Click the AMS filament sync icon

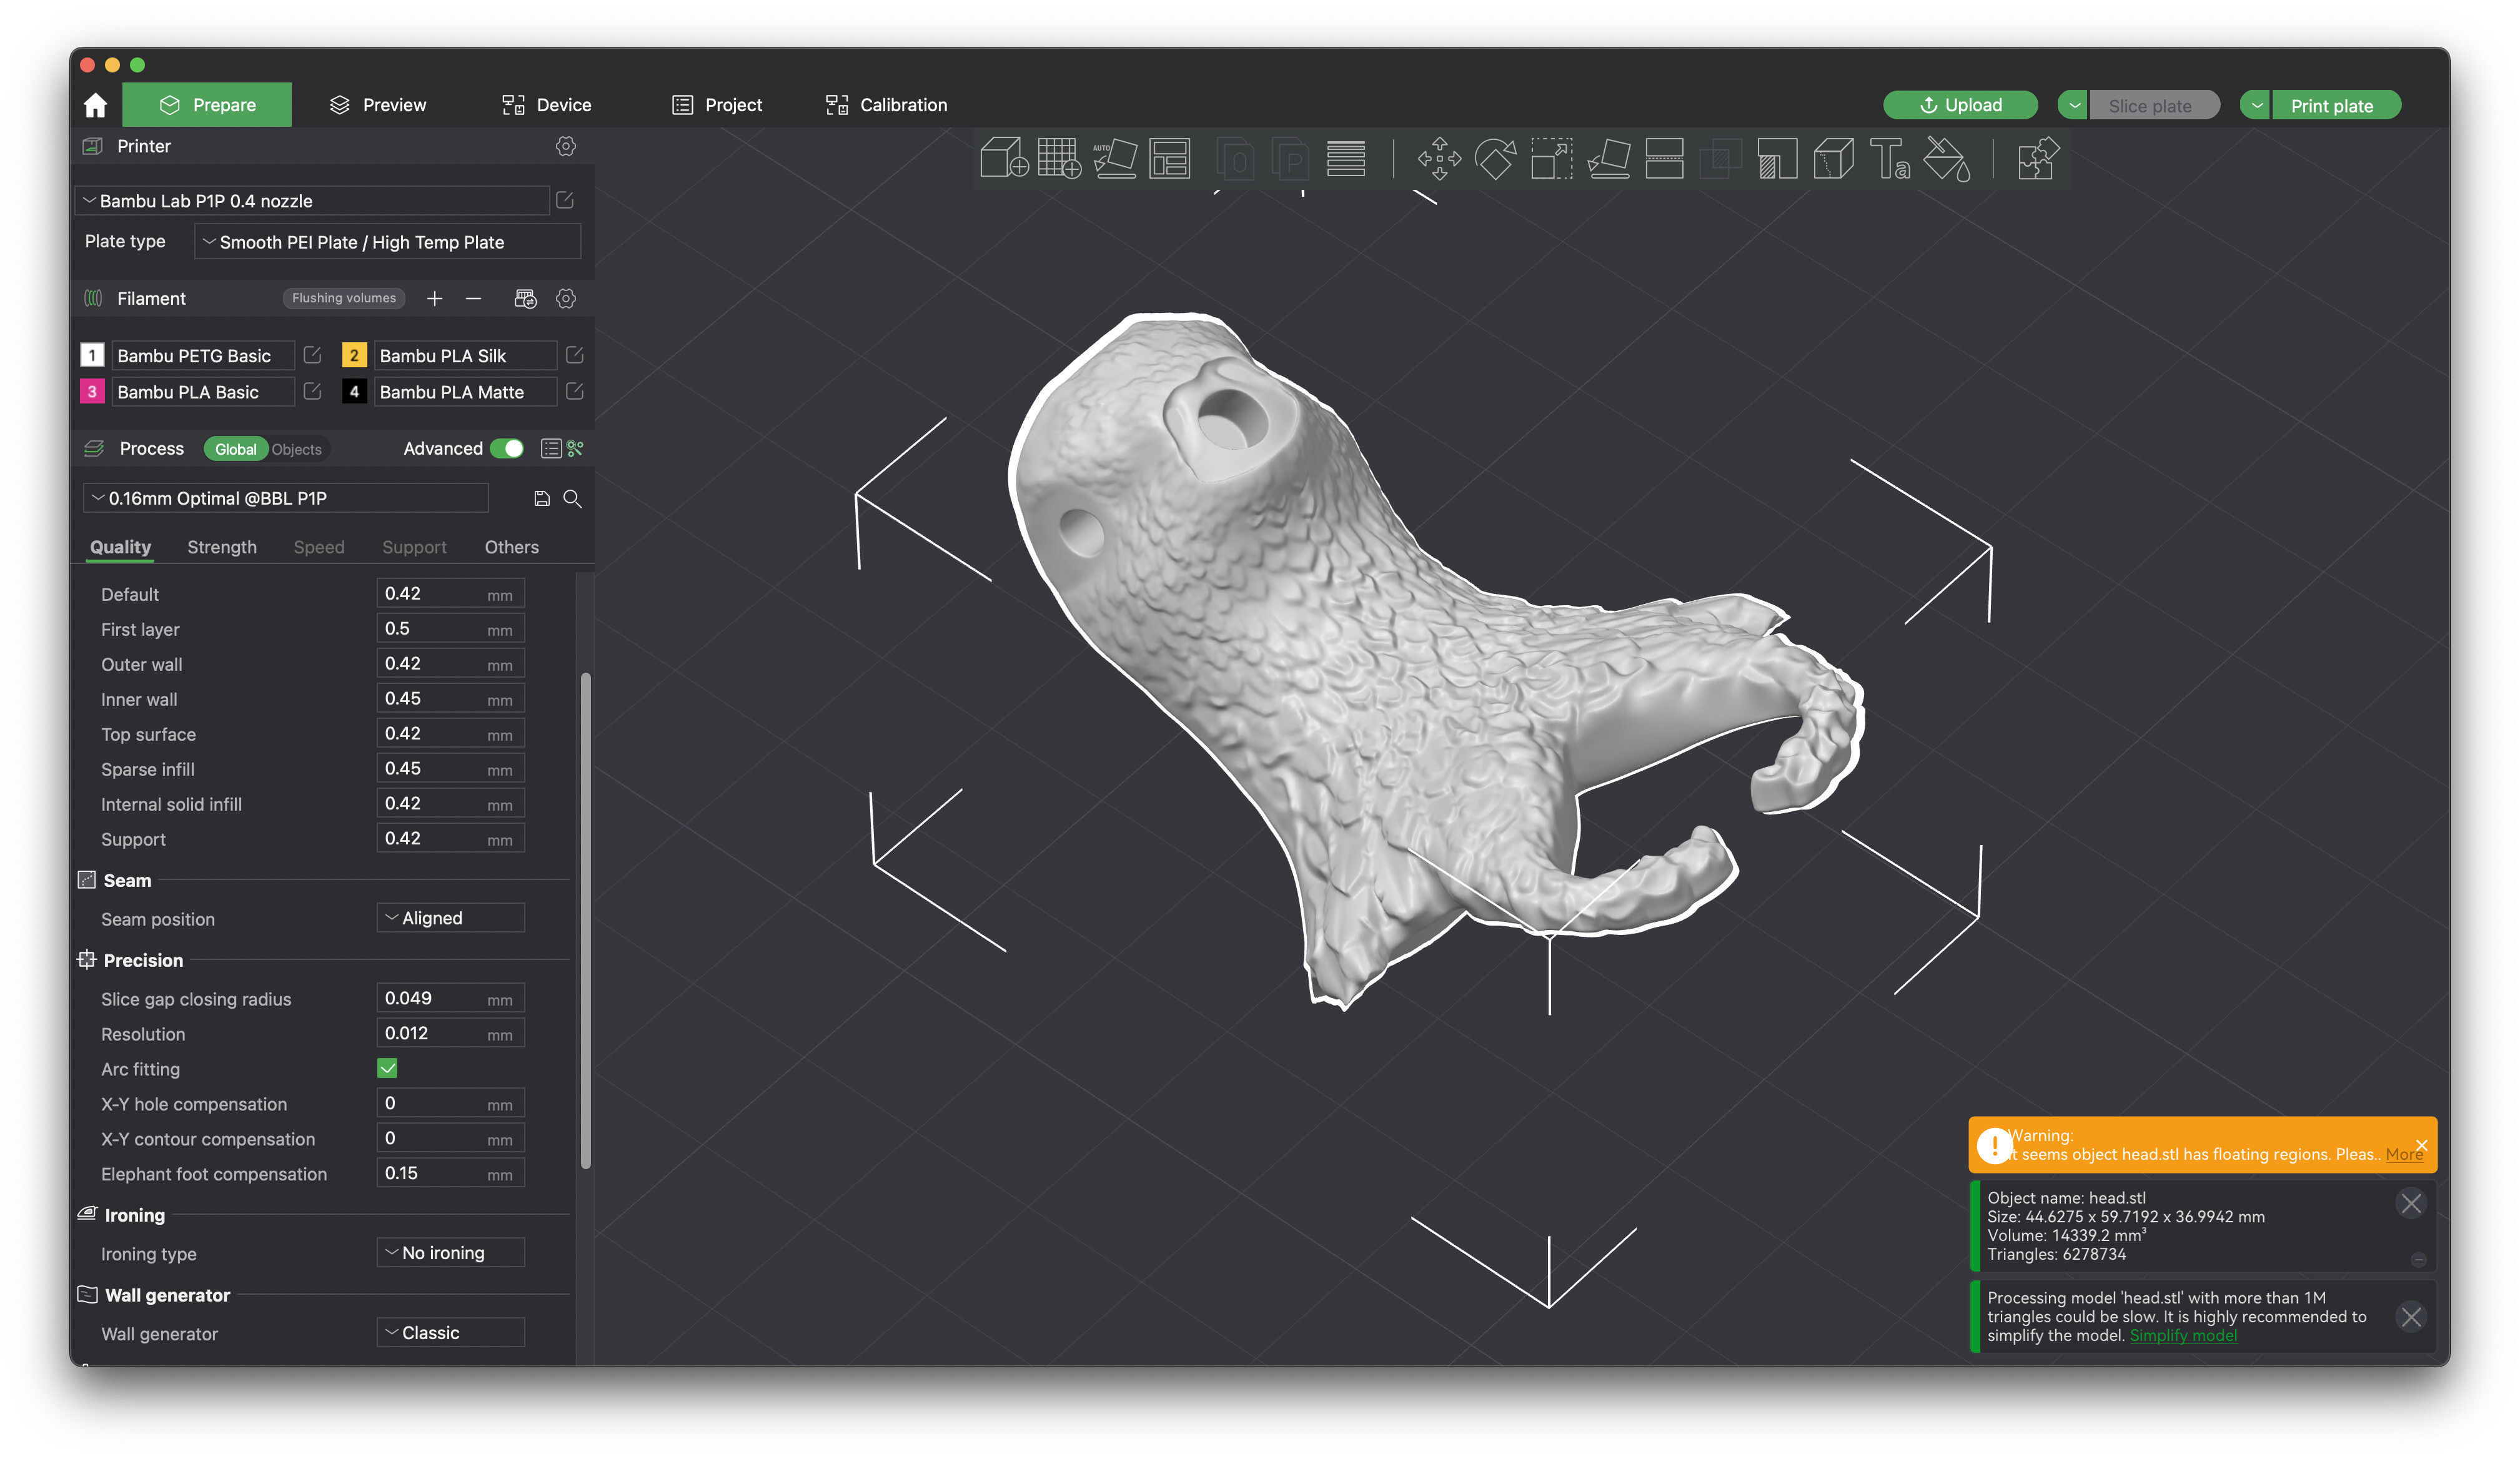525,298
